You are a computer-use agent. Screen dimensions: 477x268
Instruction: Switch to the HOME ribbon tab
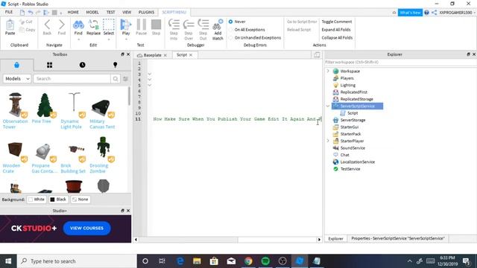(x=73, y=12)
